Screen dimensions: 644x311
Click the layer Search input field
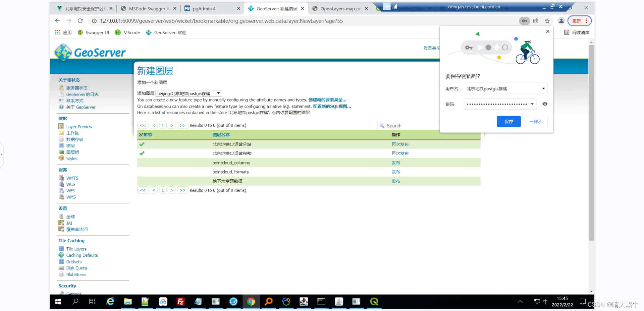(409, 125)
